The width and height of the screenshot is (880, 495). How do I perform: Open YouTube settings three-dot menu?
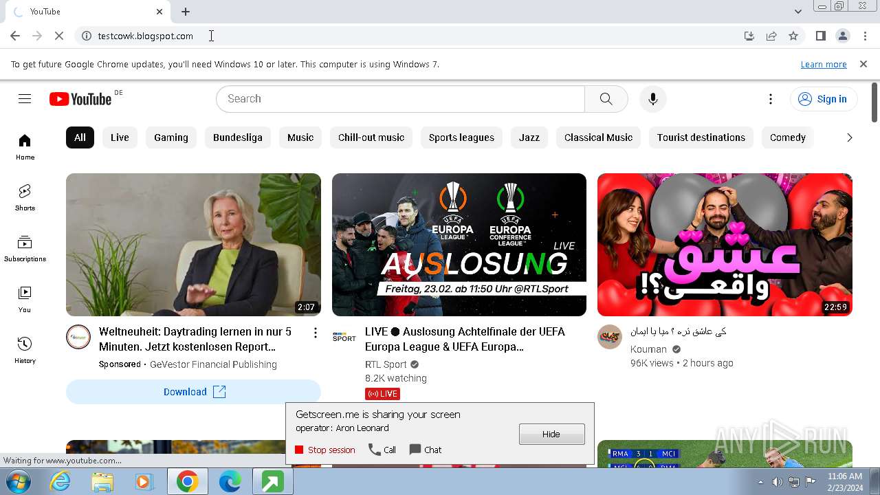771,99
